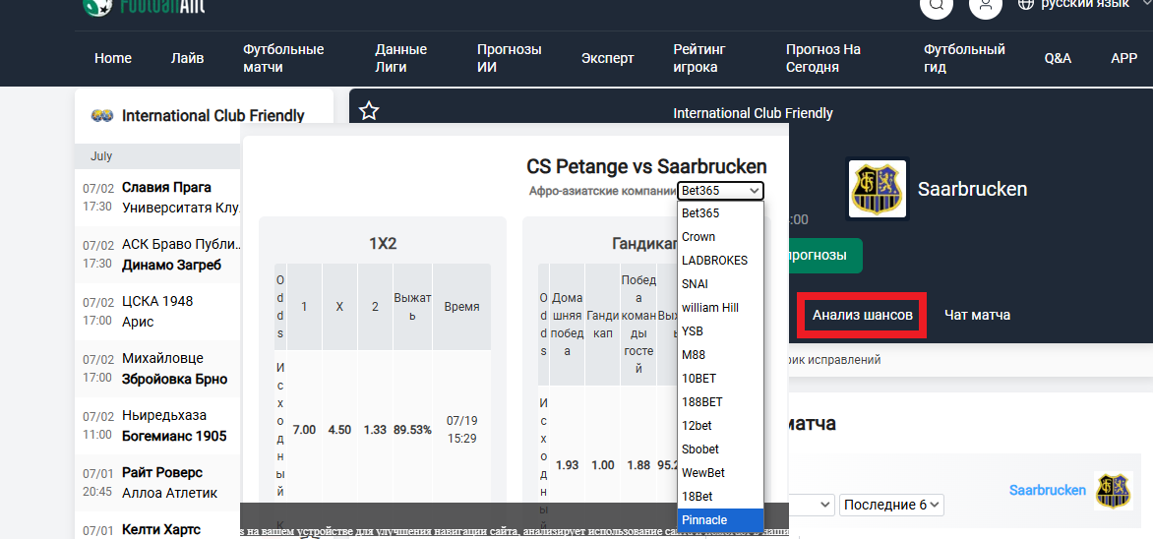Star the match as favorite
The height and width of the screenshot is (539, 1153).
(369, 111)
